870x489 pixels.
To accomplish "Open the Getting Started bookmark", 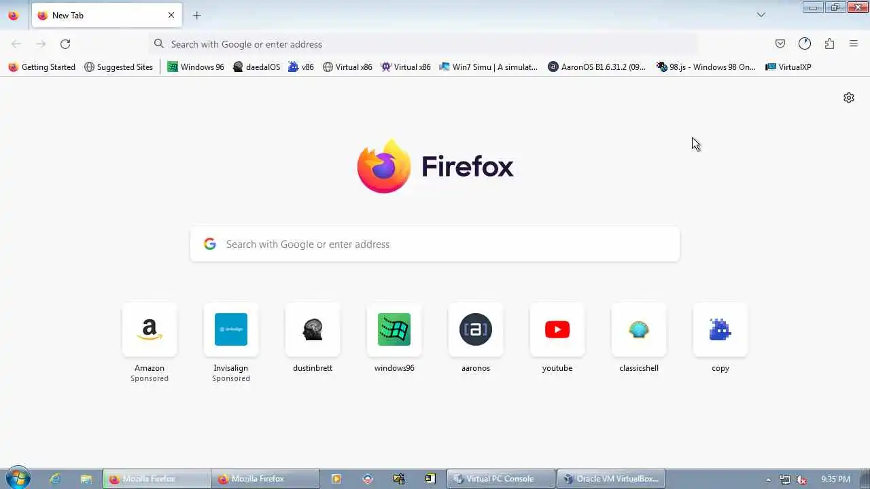I will [x=41, y=67].
